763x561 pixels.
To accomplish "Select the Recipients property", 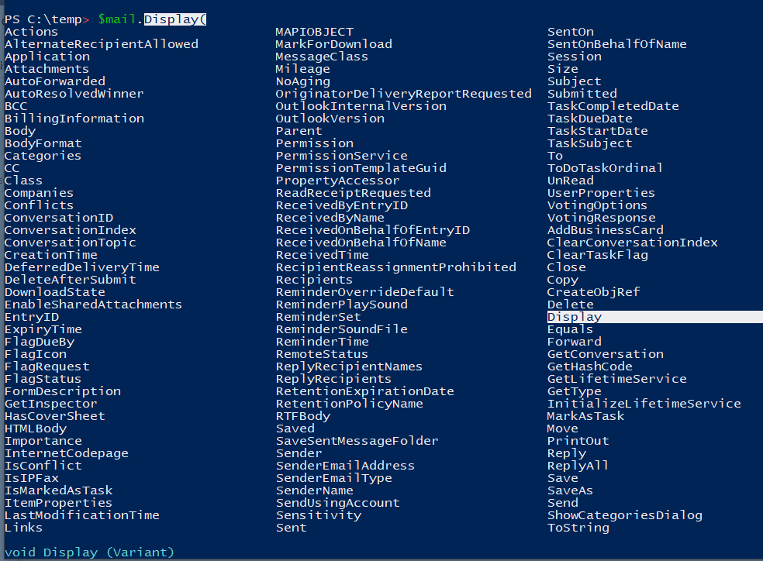I will pyautogui.click(x=314, y=280).
